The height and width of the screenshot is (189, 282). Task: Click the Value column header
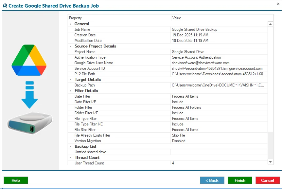(222, 18)
